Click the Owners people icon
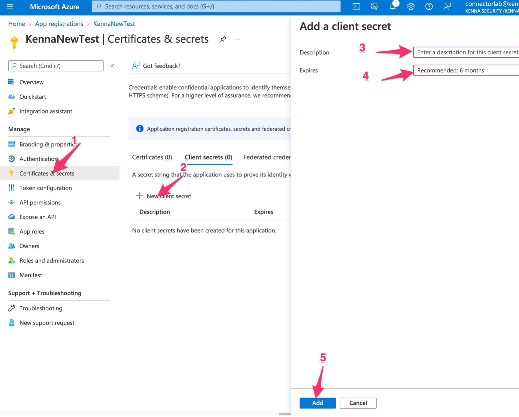The width and height of the screenshot is (519, 417). pyautogui.click(x=11, y=246)
